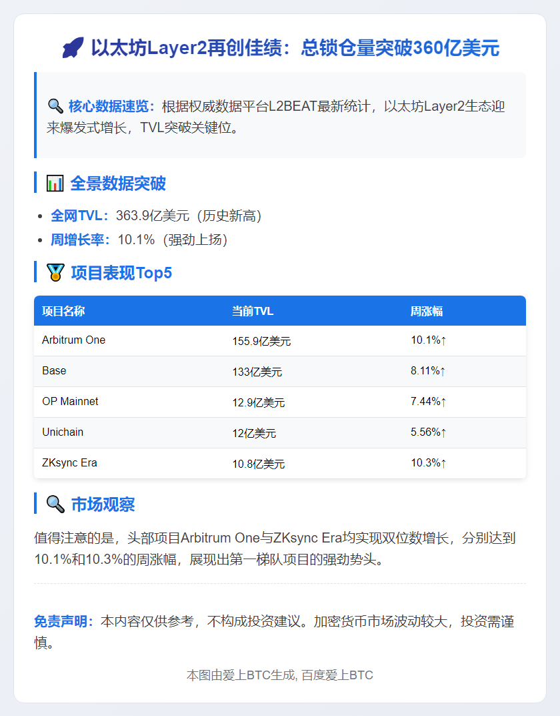Click the 项目表现Top5 heading

click(121, 273)
